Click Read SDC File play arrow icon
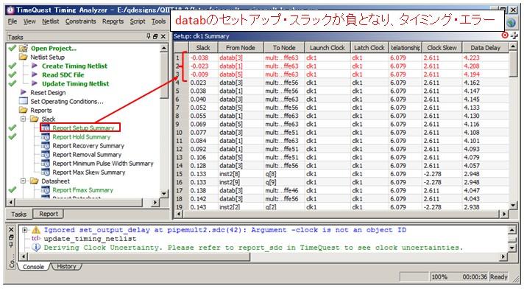524x289 pixels. tap(35, 74)
